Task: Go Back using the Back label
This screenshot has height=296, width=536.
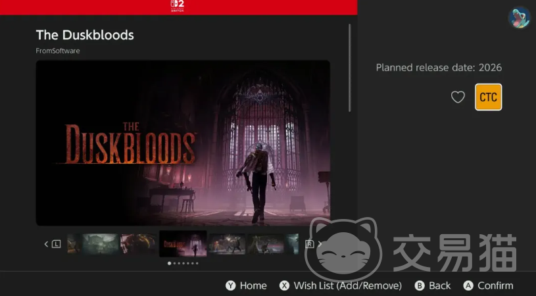Action: (439, 285)
